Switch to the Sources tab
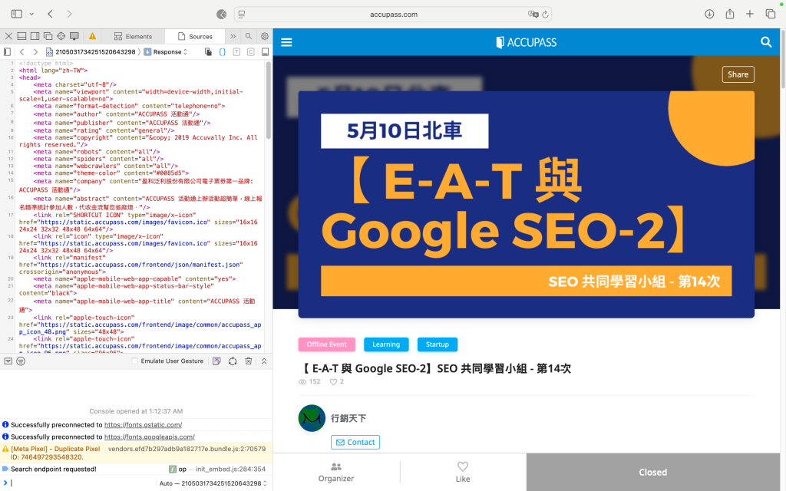Viewport: 786px width, 491px height. tap(195, 37)
